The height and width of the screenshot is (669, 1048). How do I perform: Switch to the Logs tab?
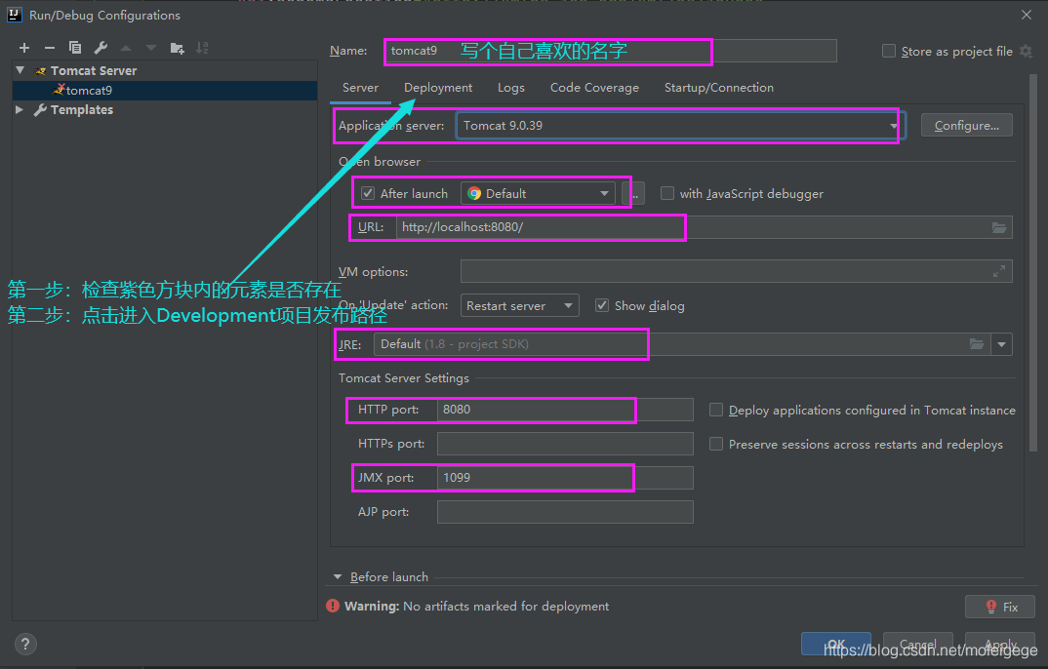pos(510,88)
